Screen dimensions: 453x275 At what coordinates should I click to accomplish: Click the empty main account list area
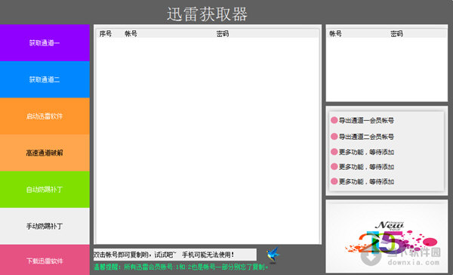tap(208, 141)
